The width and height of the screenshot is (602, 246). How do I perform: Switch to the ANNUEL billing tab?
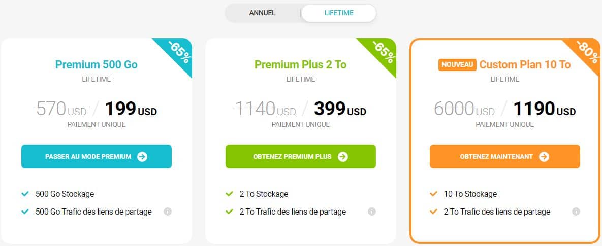(x=262, y=13)
